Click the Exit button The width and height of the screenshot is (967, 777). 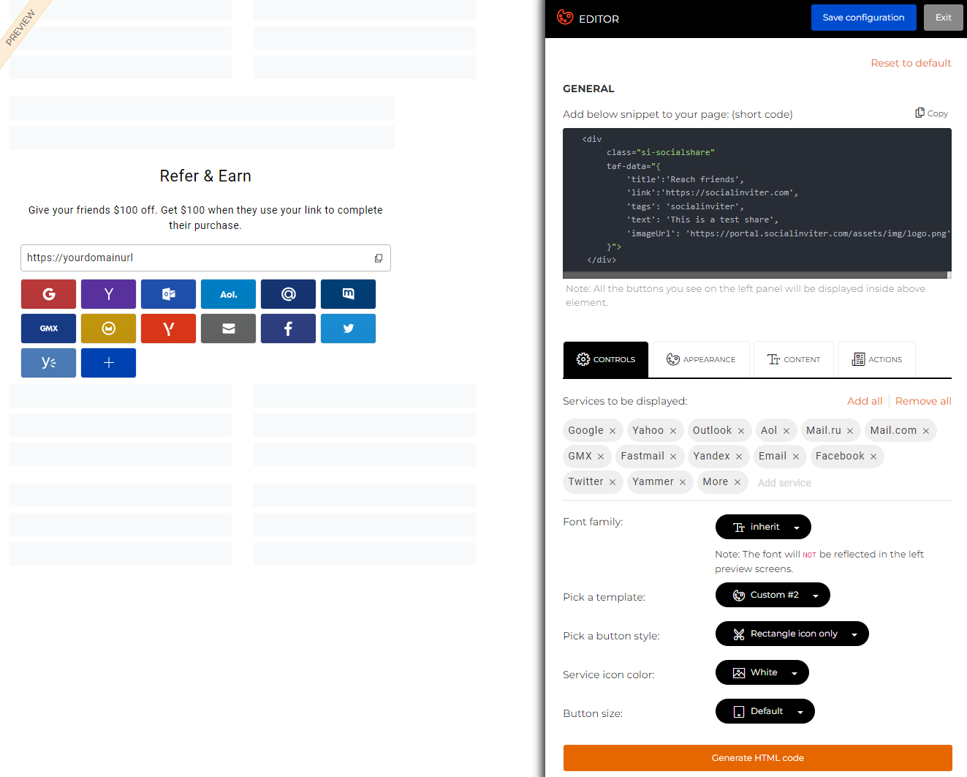(944, 18)
